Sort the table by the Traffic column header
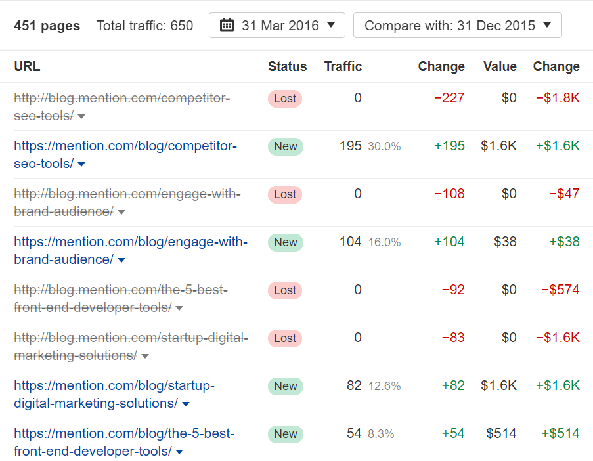The height and width of the screenshot is (461, 593). (x=342, y=66)
